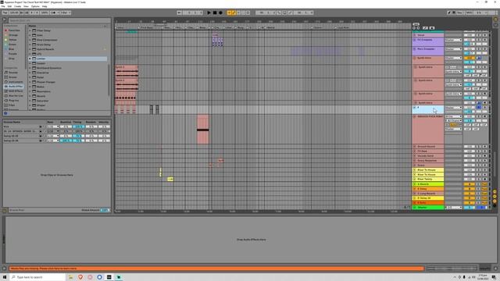Stop playback with the Stop button
This screenshot has width=500, height=281.
click(x=215, y=12)
